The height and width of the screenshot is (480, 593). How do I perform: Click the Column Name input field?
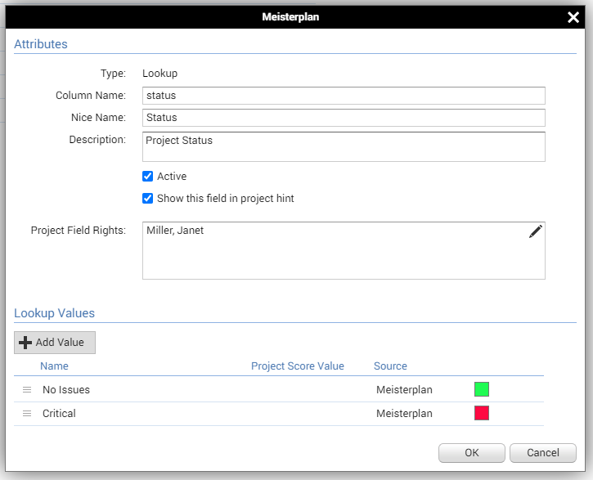344,96
